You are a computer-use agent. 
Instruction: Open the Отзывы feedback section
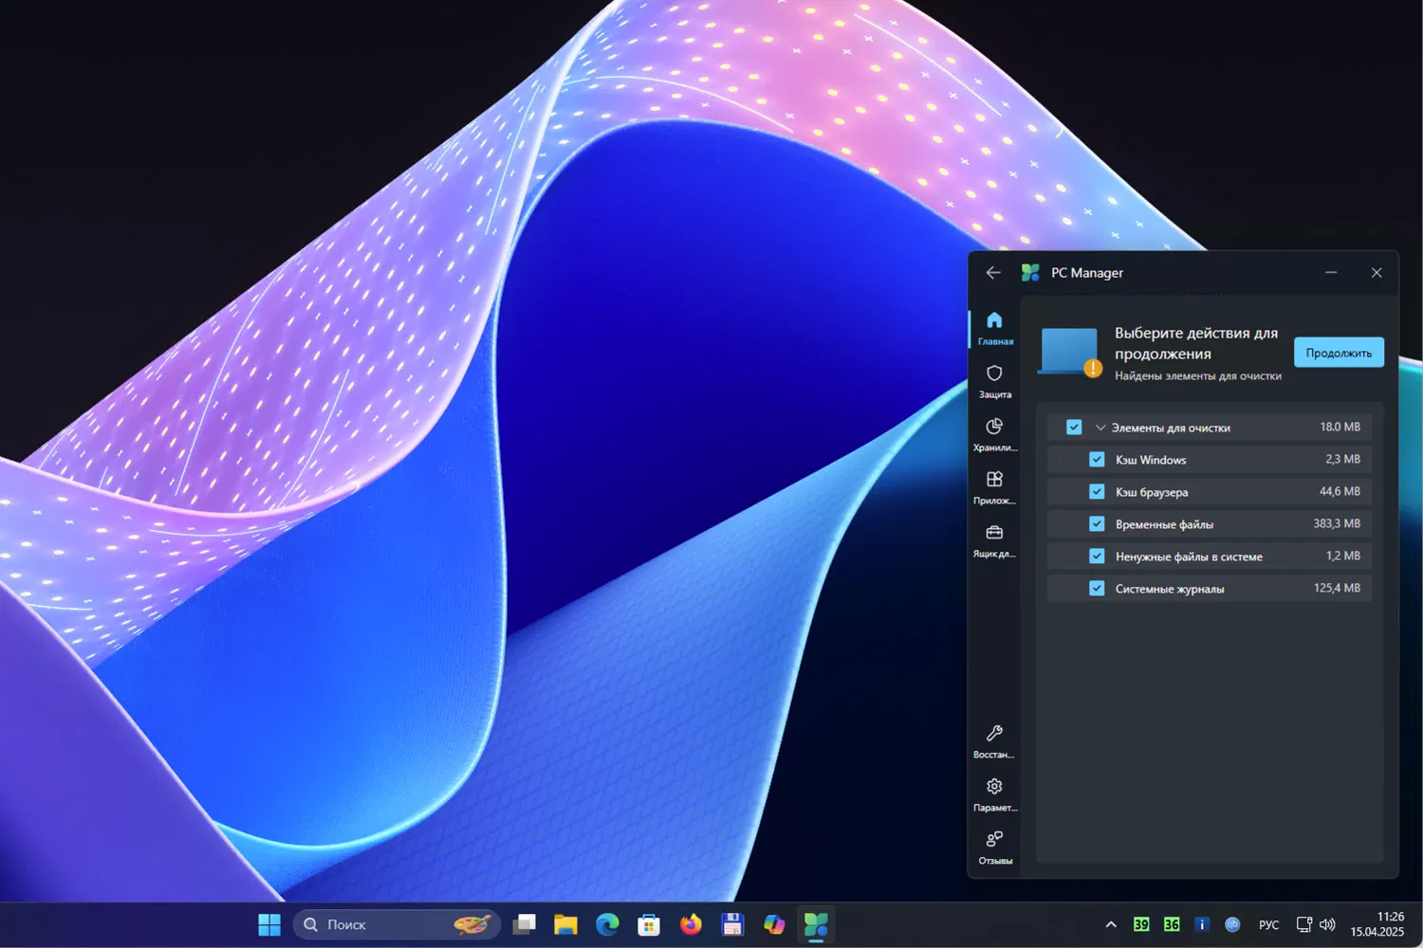click(x=994, y=848)
